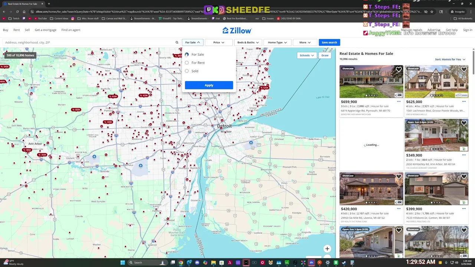
Task: Open the Windows Start menu
Action: (x=123, y=263)
